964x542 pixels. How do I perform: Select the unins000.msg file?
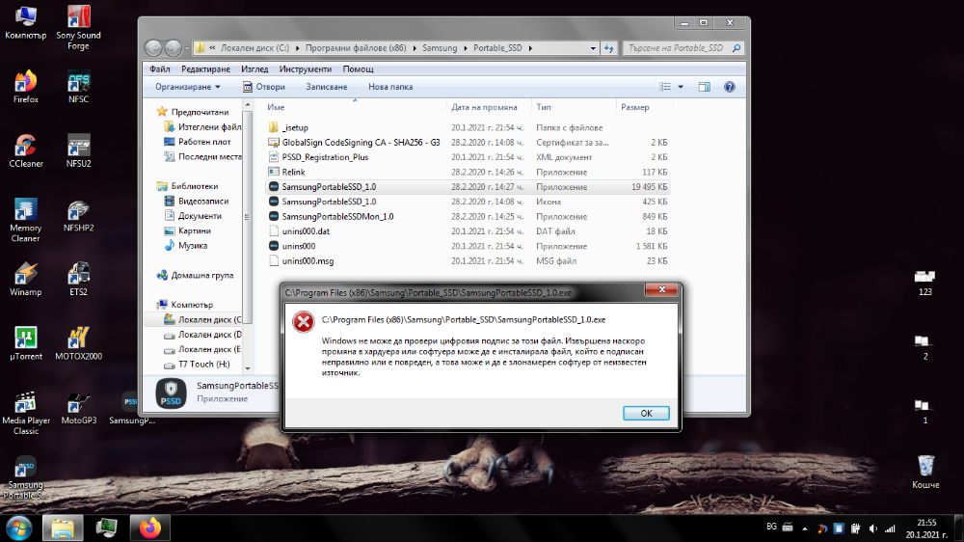tap(308, 260)
